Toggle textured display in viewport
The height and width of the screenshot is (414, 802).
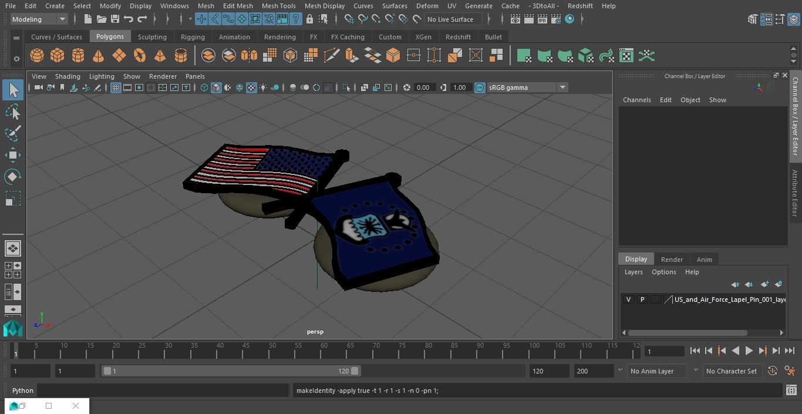(251, 87)
